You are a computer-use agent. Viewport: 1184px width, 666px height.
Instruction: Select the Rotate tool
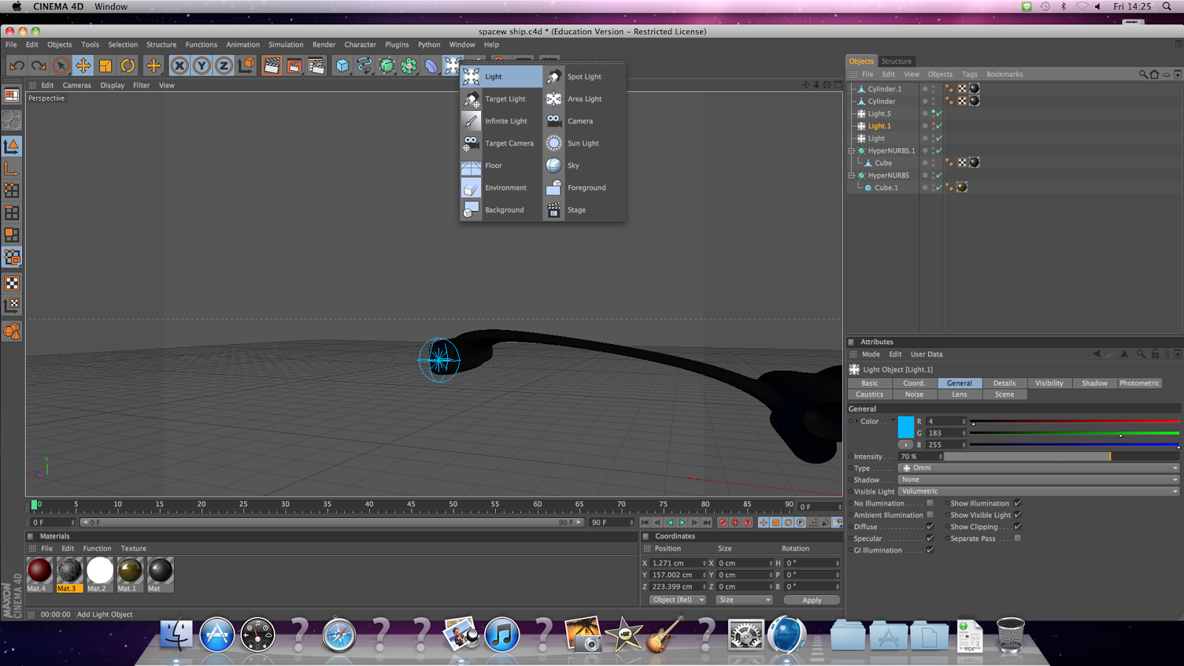127,65
